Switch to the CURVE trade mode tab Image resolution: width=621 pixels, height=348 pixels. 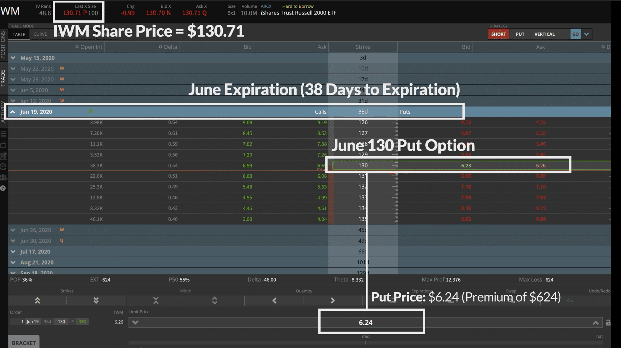coord(40,34)
